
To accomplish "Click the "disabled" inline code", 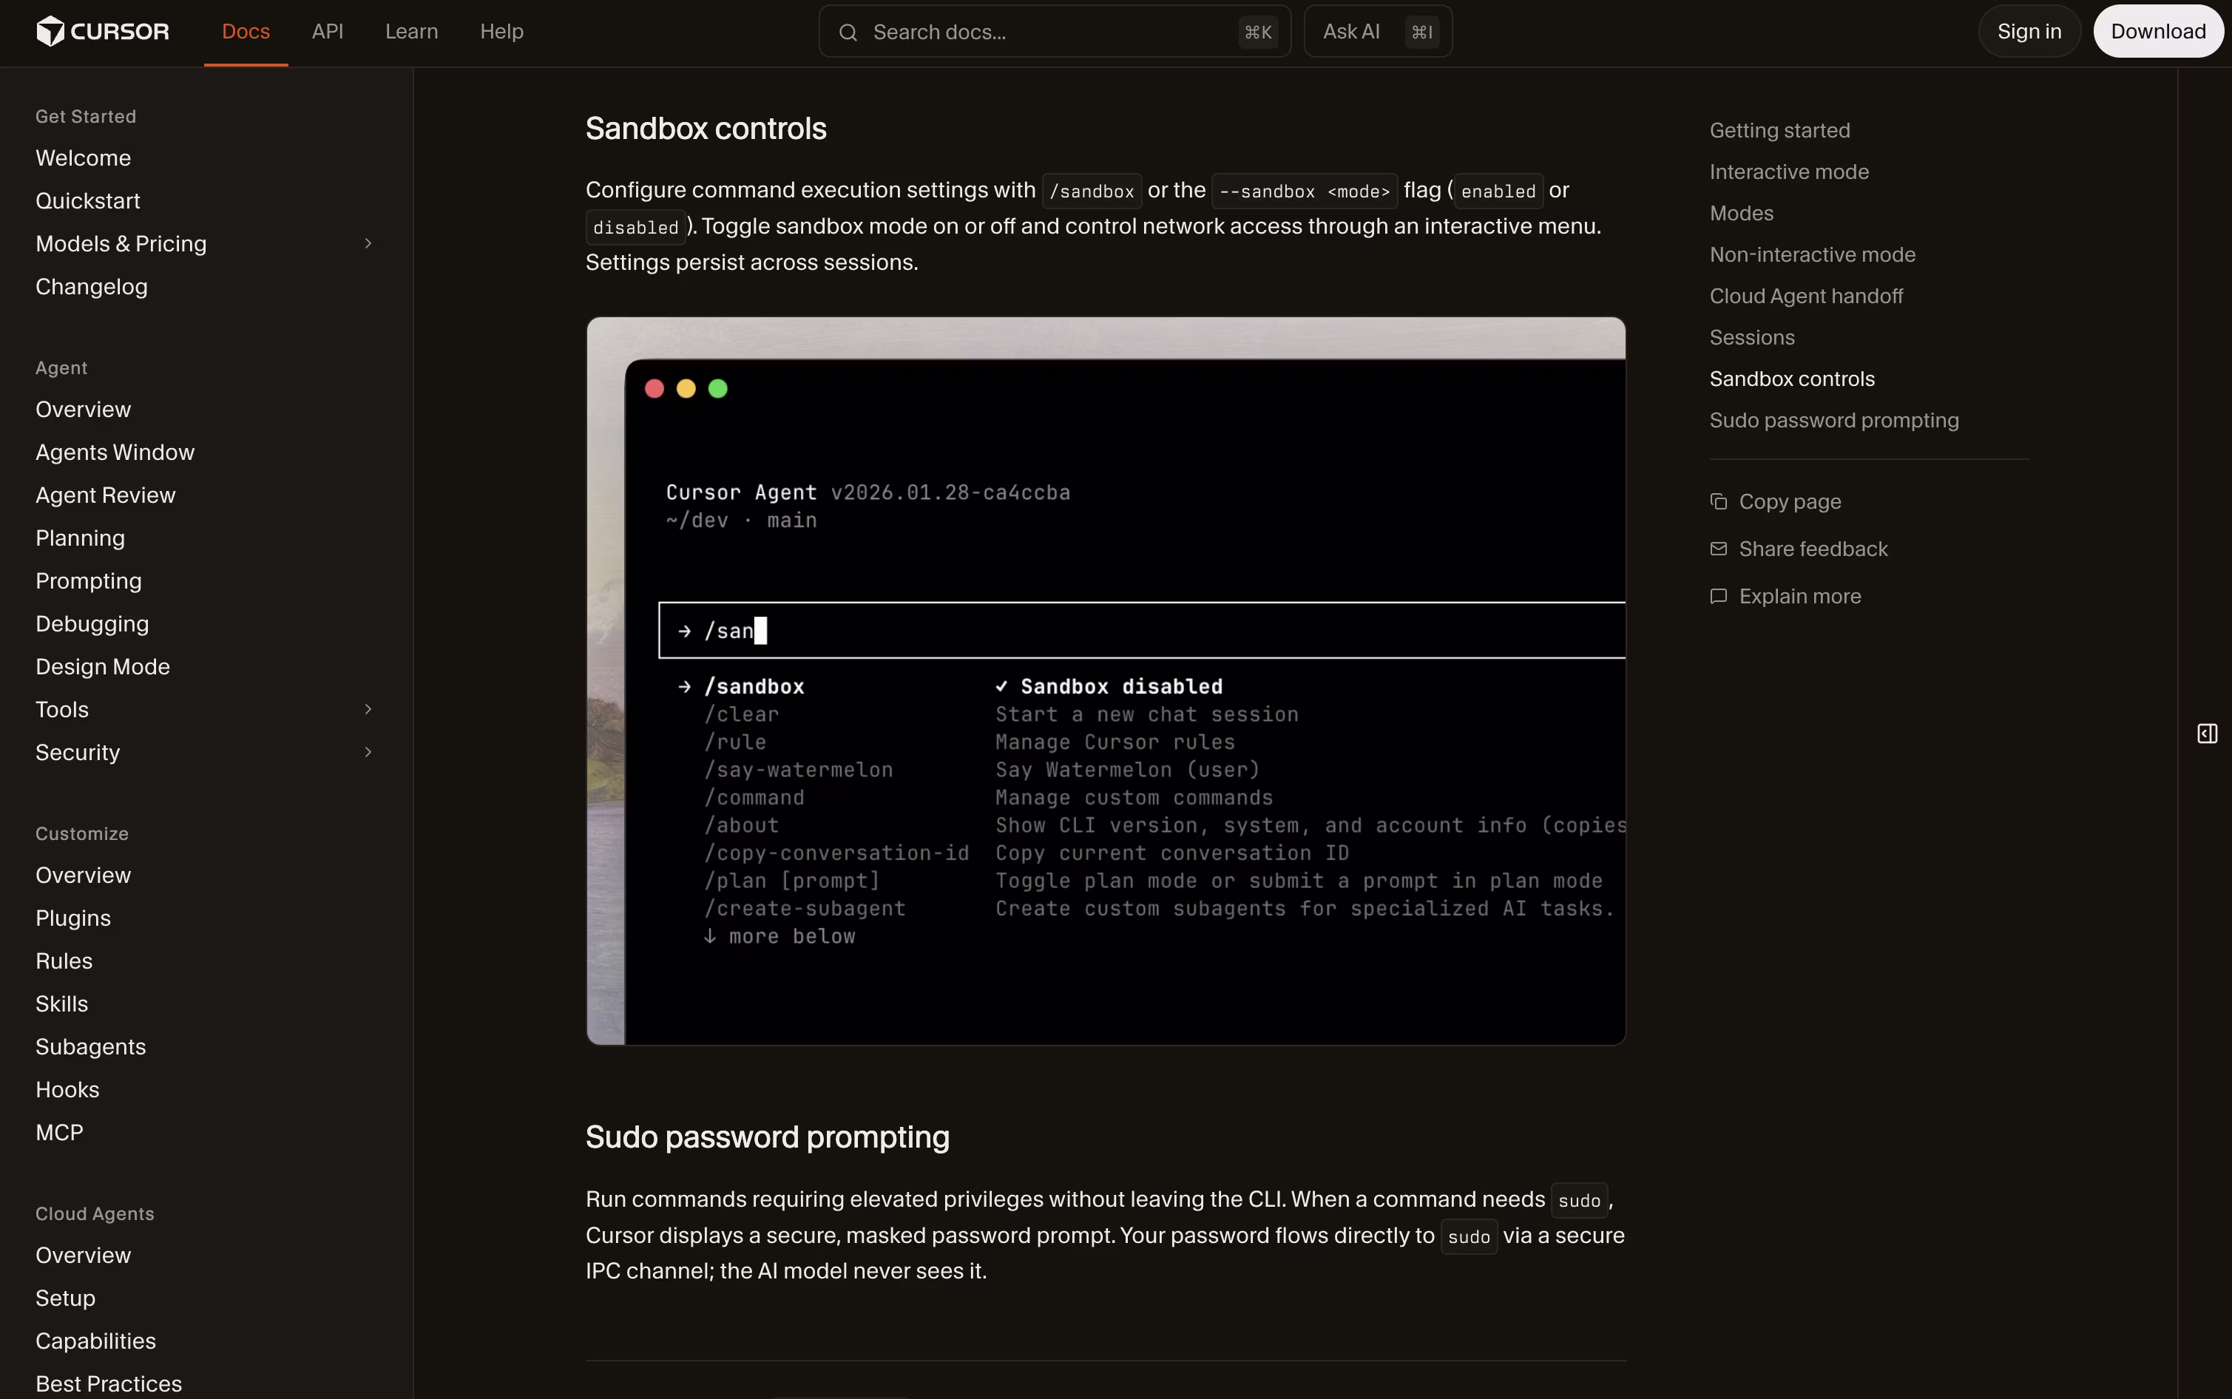I will click(x=636, y=227).
